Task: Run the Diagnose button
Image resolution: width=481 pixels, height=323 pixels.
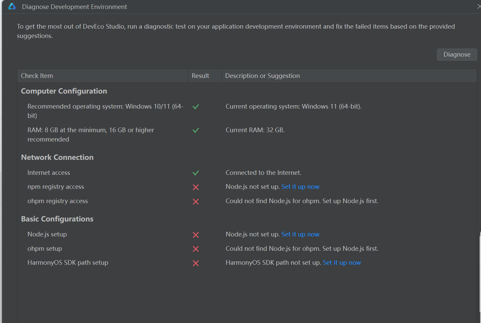Action: [457, 55]
